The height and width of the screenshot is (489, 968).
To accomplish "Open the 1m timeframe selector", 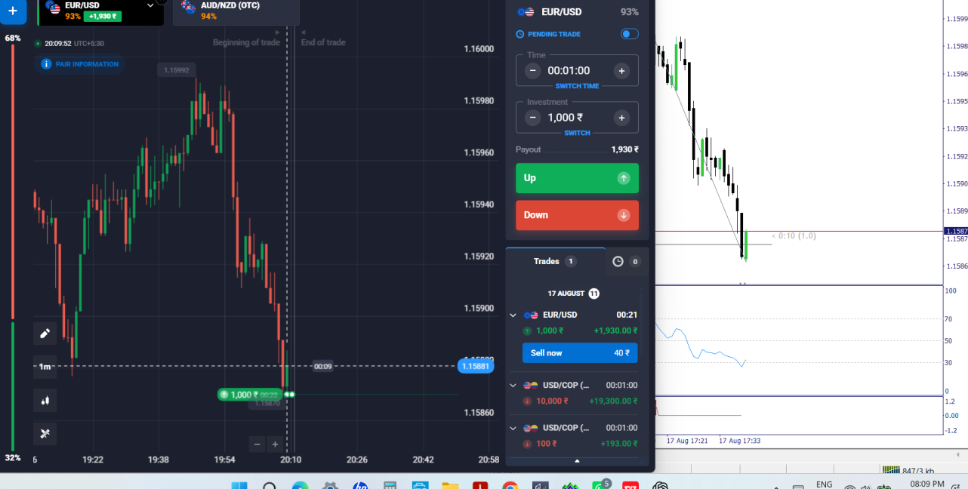I will click(45, 367).
